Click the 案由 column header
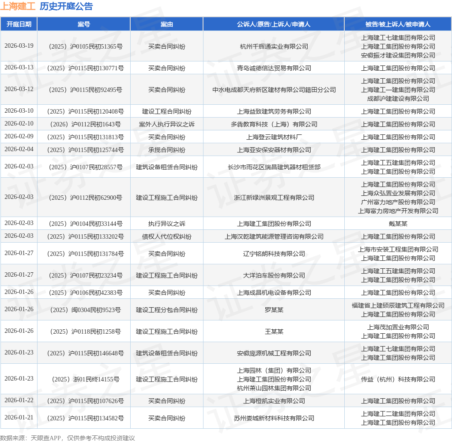Screen dimensions: 452x442 tap(166, 24)
